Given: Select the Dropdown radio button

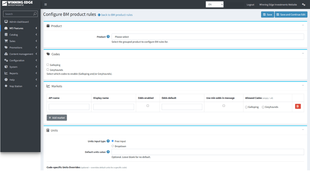Looking at the screenshot, I should point(113,146).
